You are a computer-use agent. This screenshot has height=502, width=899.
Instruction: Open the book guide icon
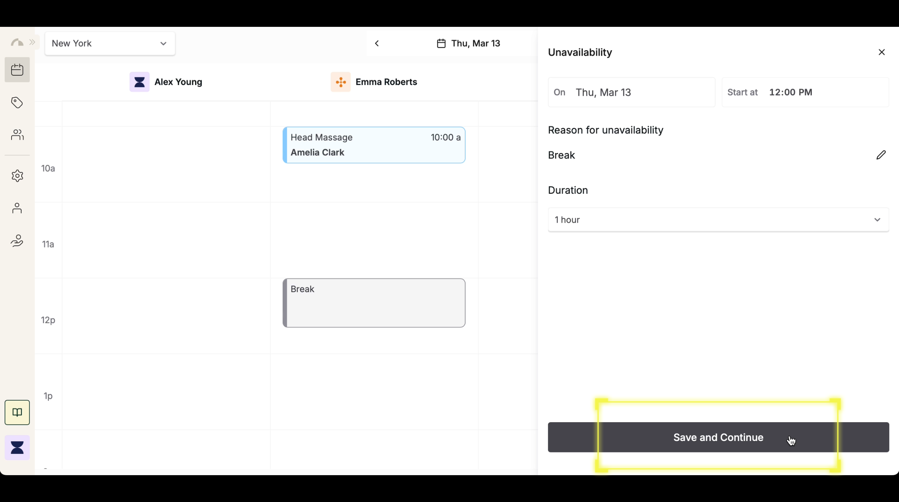[17, 412]
